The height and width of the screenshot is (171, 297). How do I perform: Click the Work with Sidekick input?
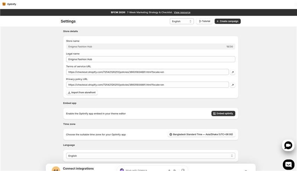tap(145, 170)
